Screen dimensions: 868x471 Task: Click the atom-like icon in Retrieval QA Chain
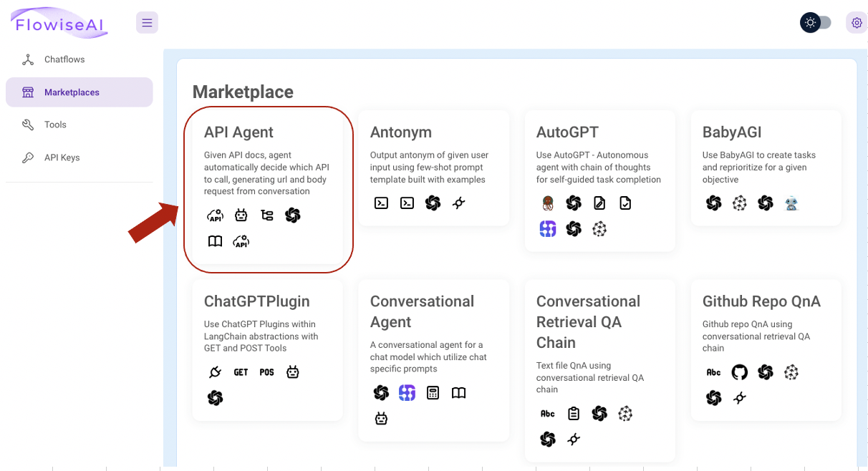625,413
